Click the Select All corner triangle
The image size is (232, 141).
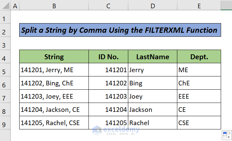(6, 6)
